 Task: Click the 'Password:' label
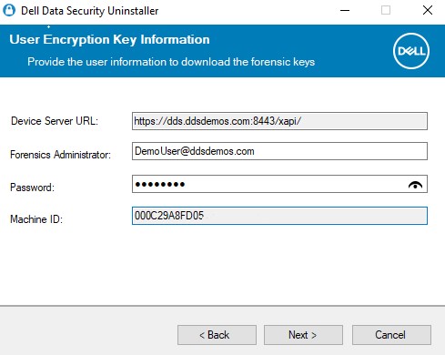[32, 188]
